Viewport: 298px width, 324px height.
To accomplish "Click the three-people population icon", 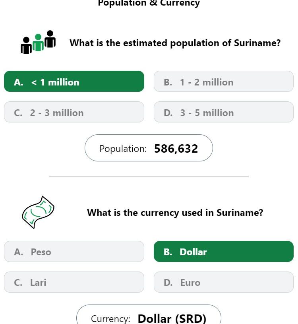I will (38, 42).
